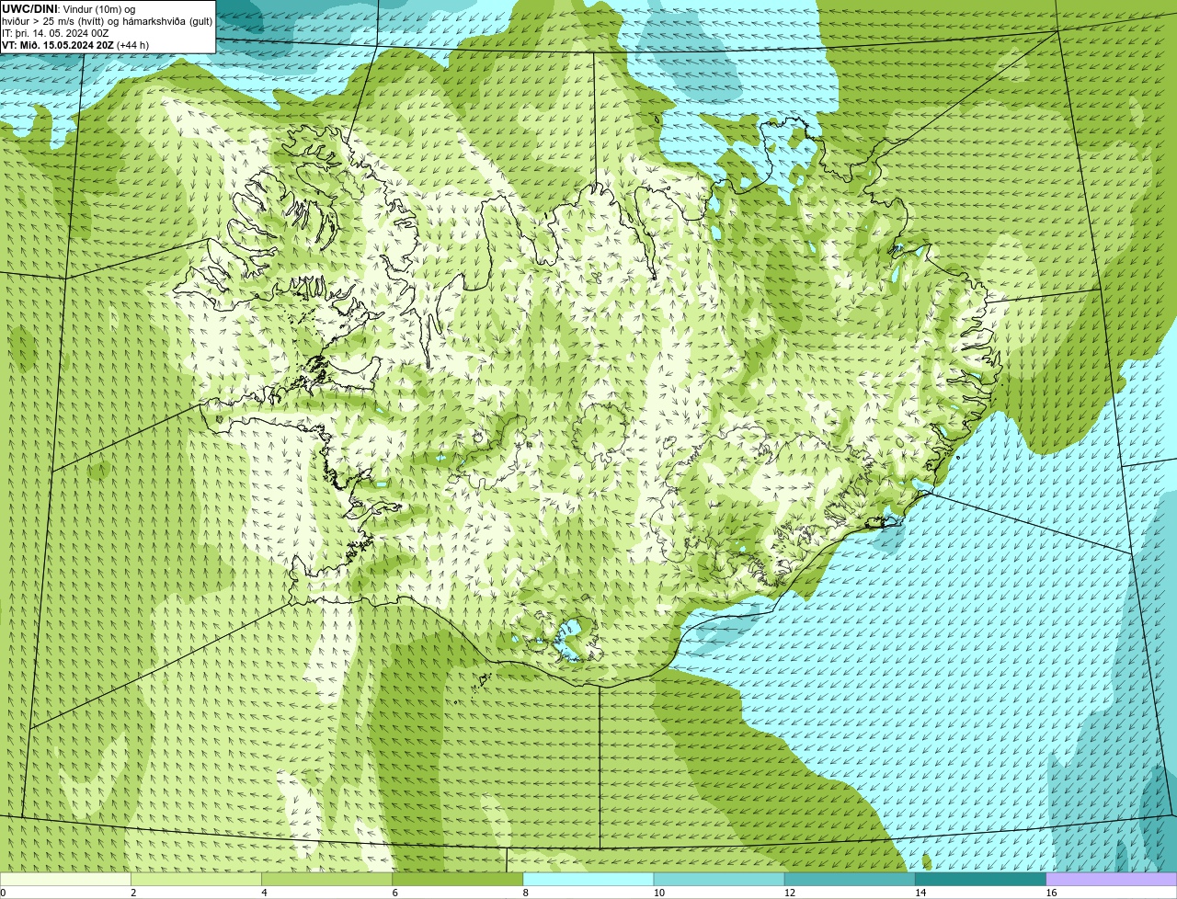Click the '12' label on the wind scale
Screen dimensions: 1177x899
(790, 893)
